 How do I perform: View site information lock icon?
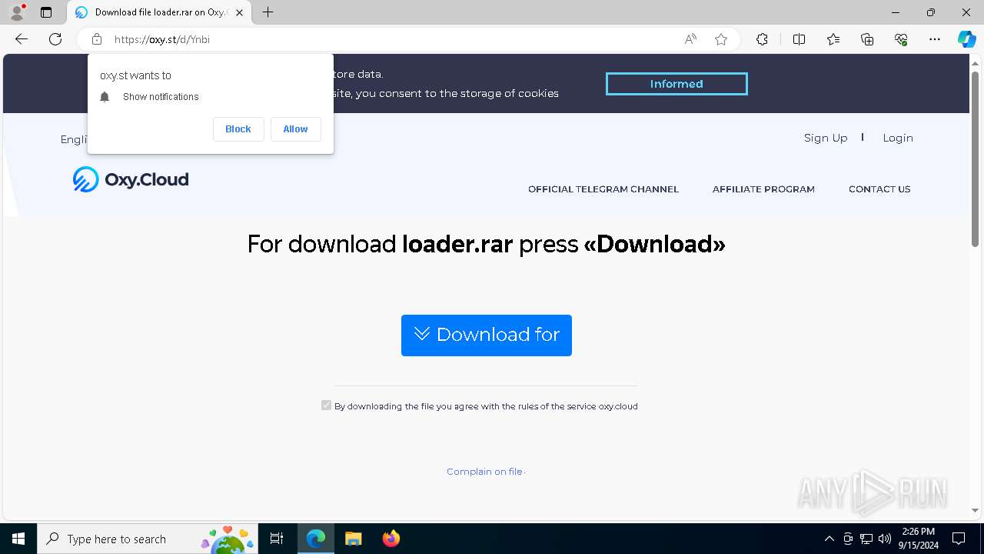point(97,39)
